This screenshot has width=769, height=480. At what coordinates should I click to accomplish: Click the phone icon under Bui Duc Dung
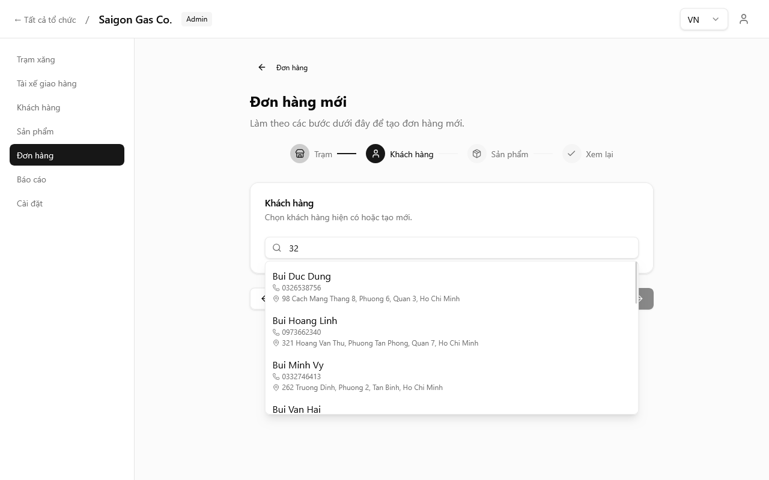tap(276, 287)
